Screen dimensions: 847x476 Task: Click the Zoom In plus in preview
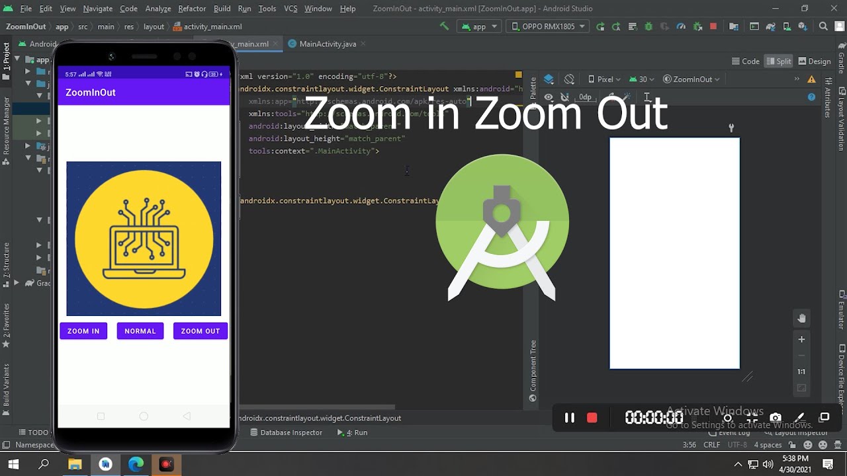(801, 339)
